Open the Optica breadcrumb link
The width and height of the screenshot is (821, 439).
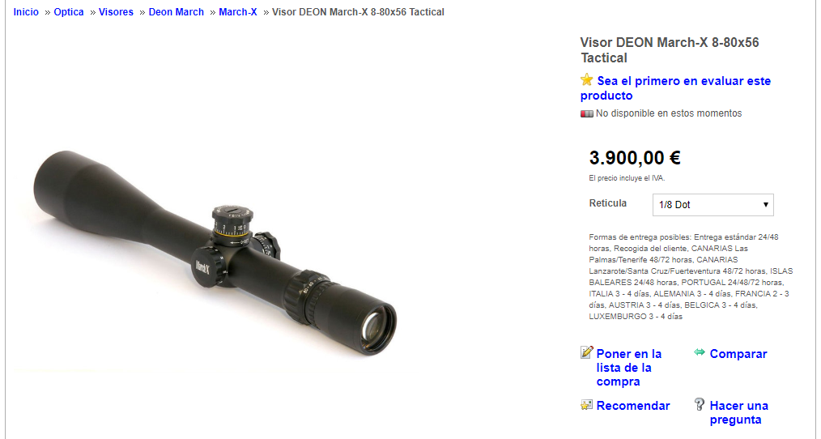[x=69, y=12]
